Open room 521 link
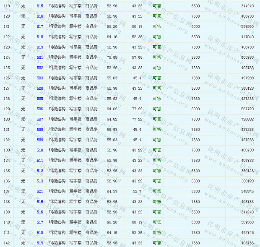Screen dimensions: 260x247 pyautogui.click(x=40, y=191)
